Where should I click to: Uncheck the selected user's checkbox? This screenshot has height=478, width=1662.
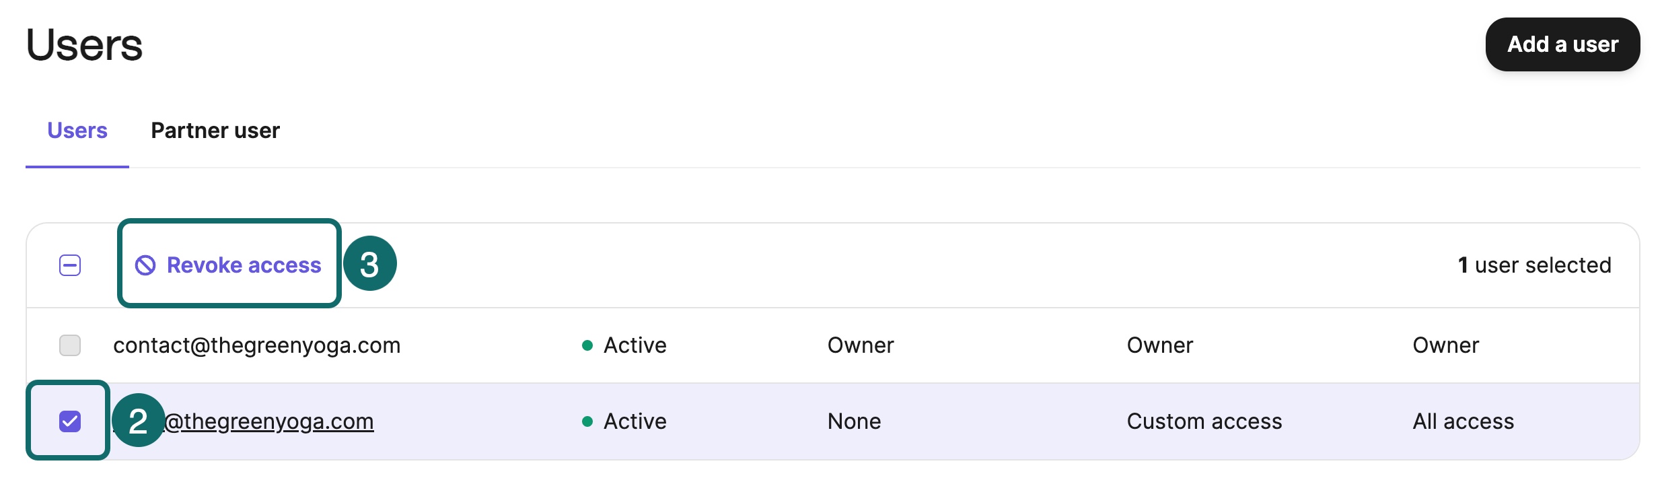pos(70,421)
